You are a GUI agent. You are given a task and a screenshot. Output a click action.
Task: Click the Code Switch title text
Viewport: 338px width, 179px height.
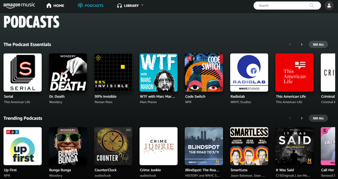[195, 96]
